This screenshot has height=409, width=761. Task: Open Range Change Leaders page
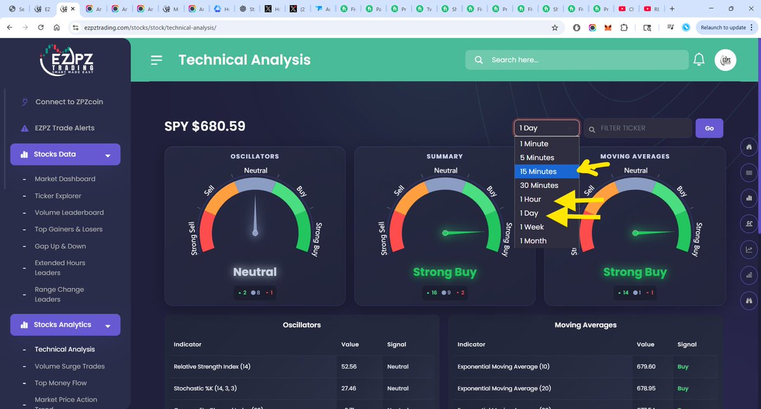[x=59, y=294]
